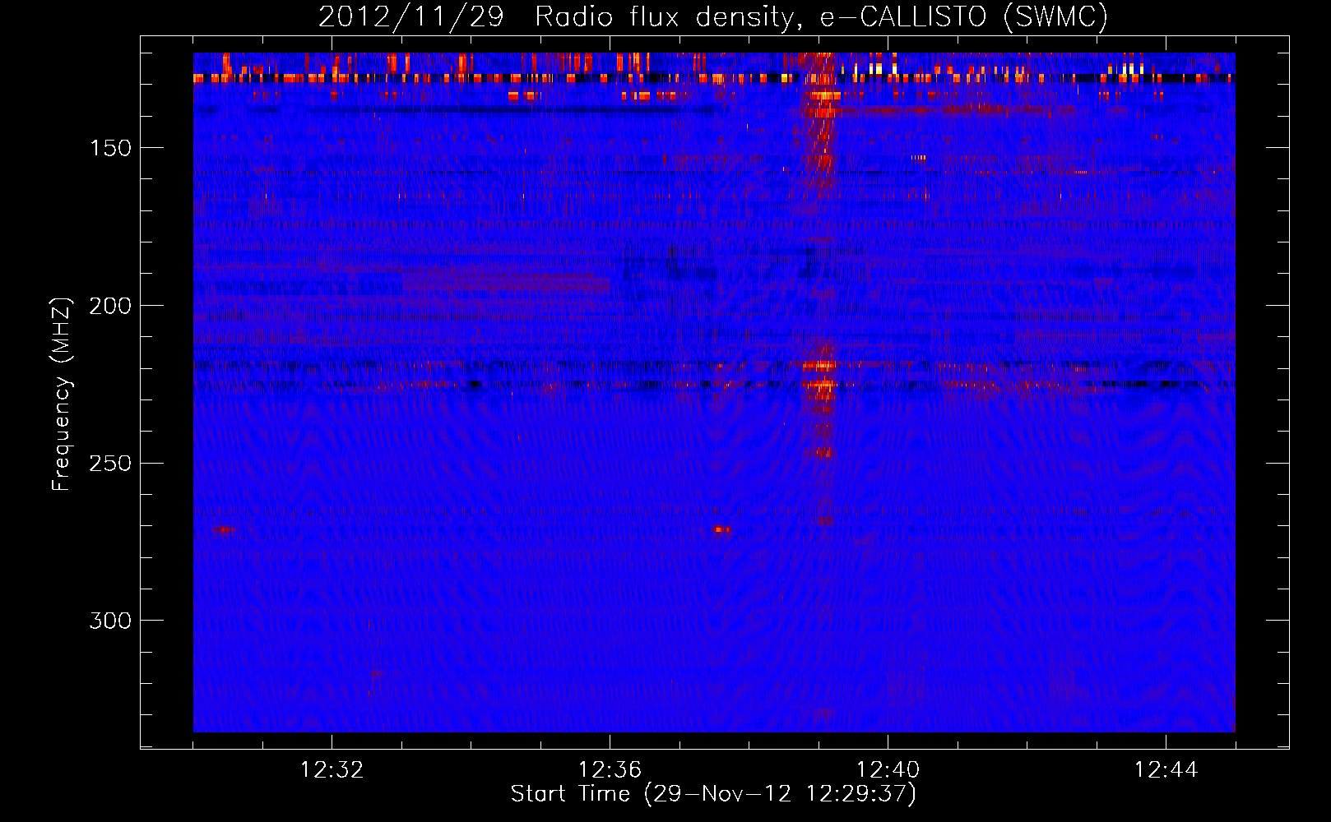Click the 300 frequency tick label
Image resolution: width=1331 pixels, height=822 pixels.
coord(110,621)
